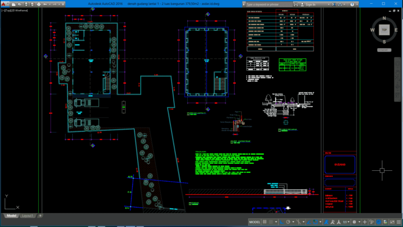Click the [Top] view controls label

point(8,11)
